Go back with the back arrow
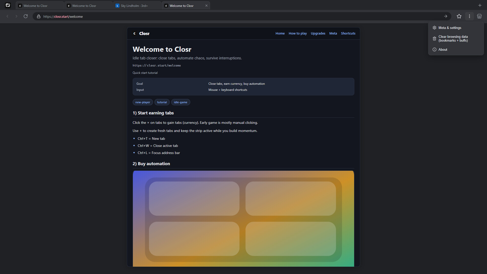The height and width of the screenshot is (274, 487). [x=7, y=16]
